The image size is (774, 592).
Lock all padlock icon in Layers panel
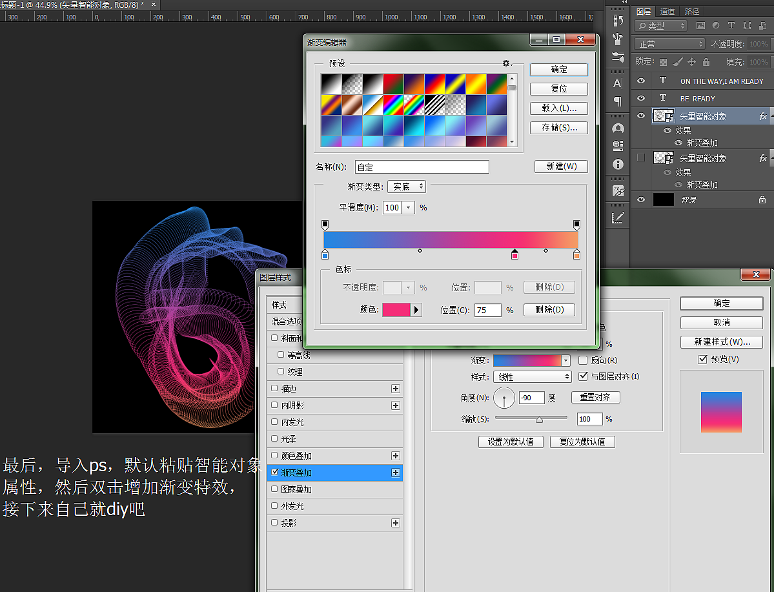(x=706, y=62)
